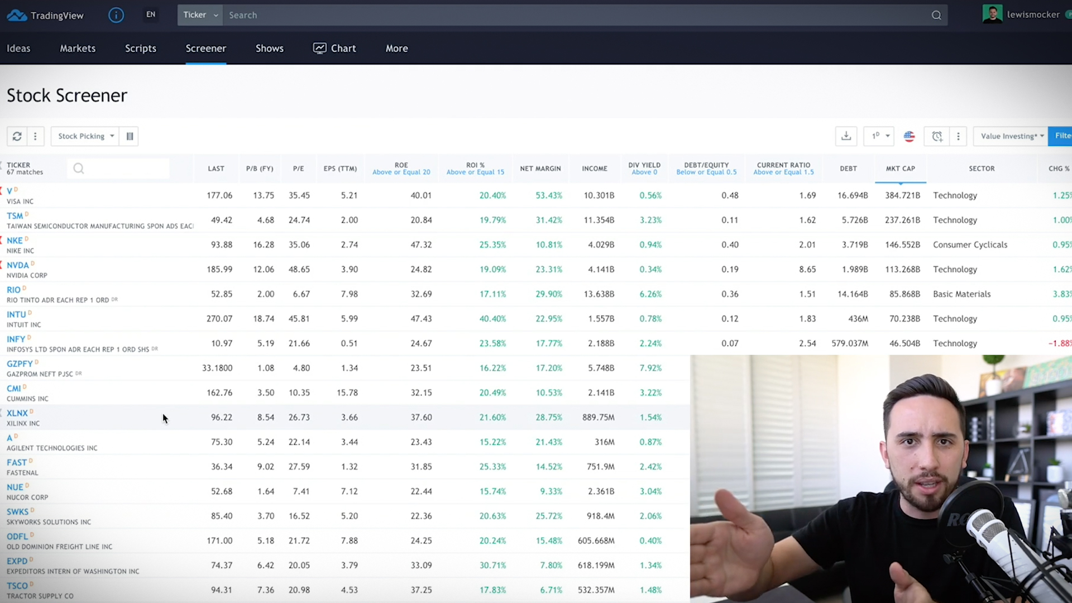Export screener data with download icon
The width and height of the screenshot is (1072, 603).
pyautogui.click(x=846, y=136)
